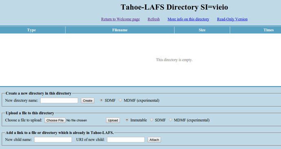
Task: Click the Create directory button
Action: [x=88, y=101]
